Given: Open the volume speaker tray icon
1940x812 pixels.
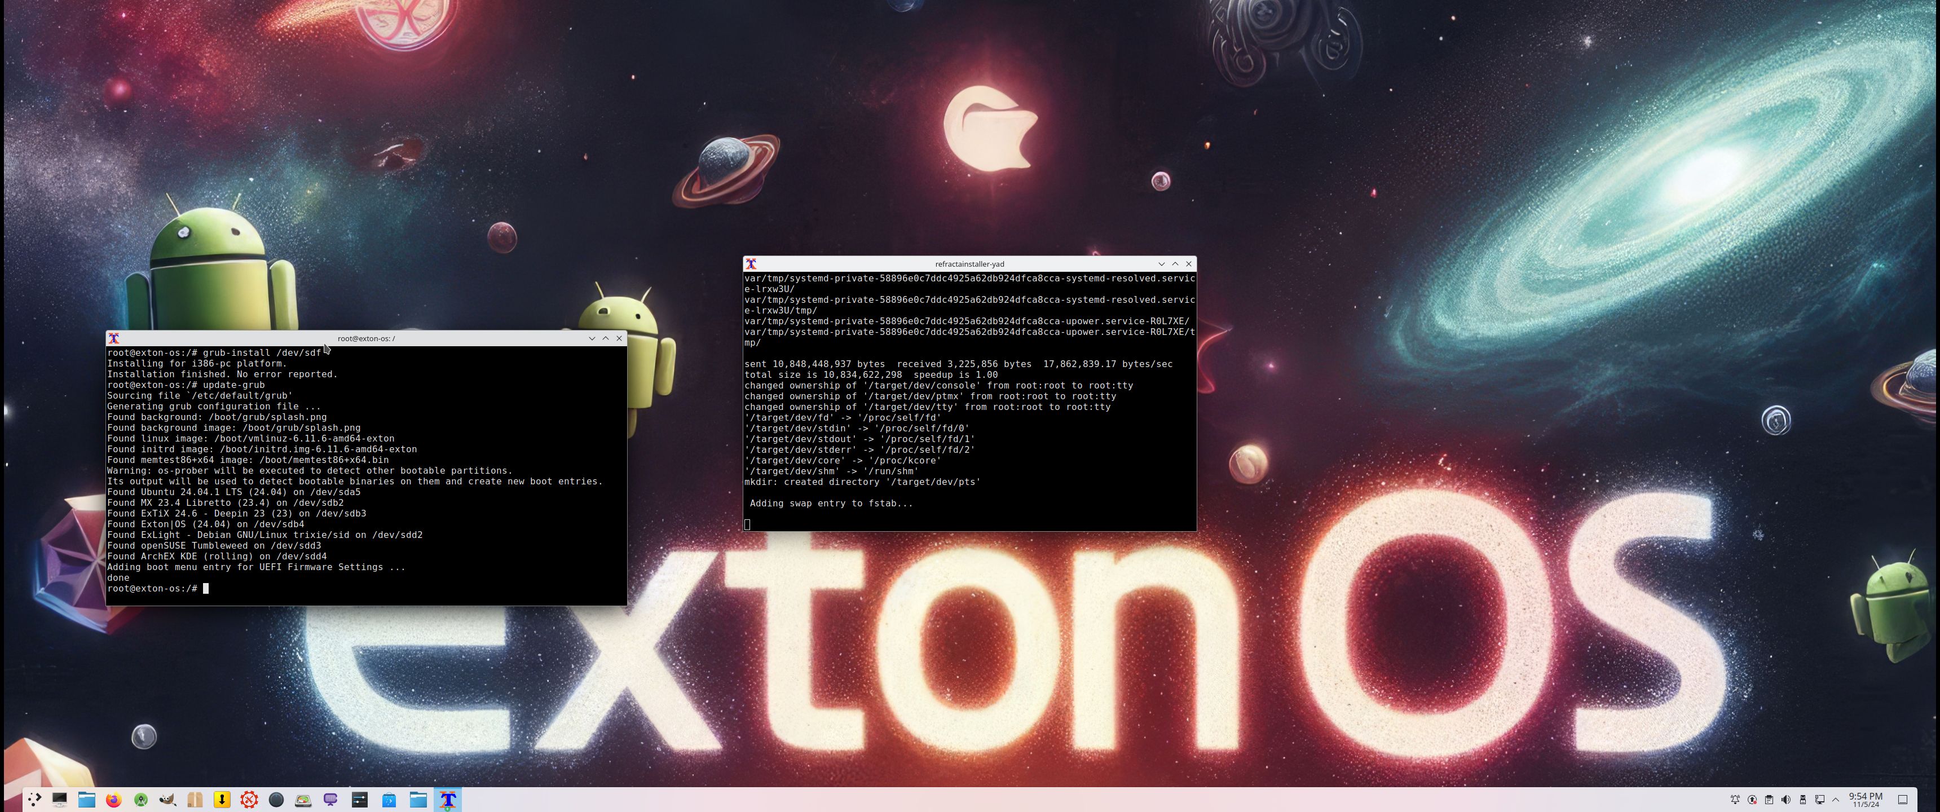Looking at the screenshot, I should pyautogui.click(x=1785, y=799).
